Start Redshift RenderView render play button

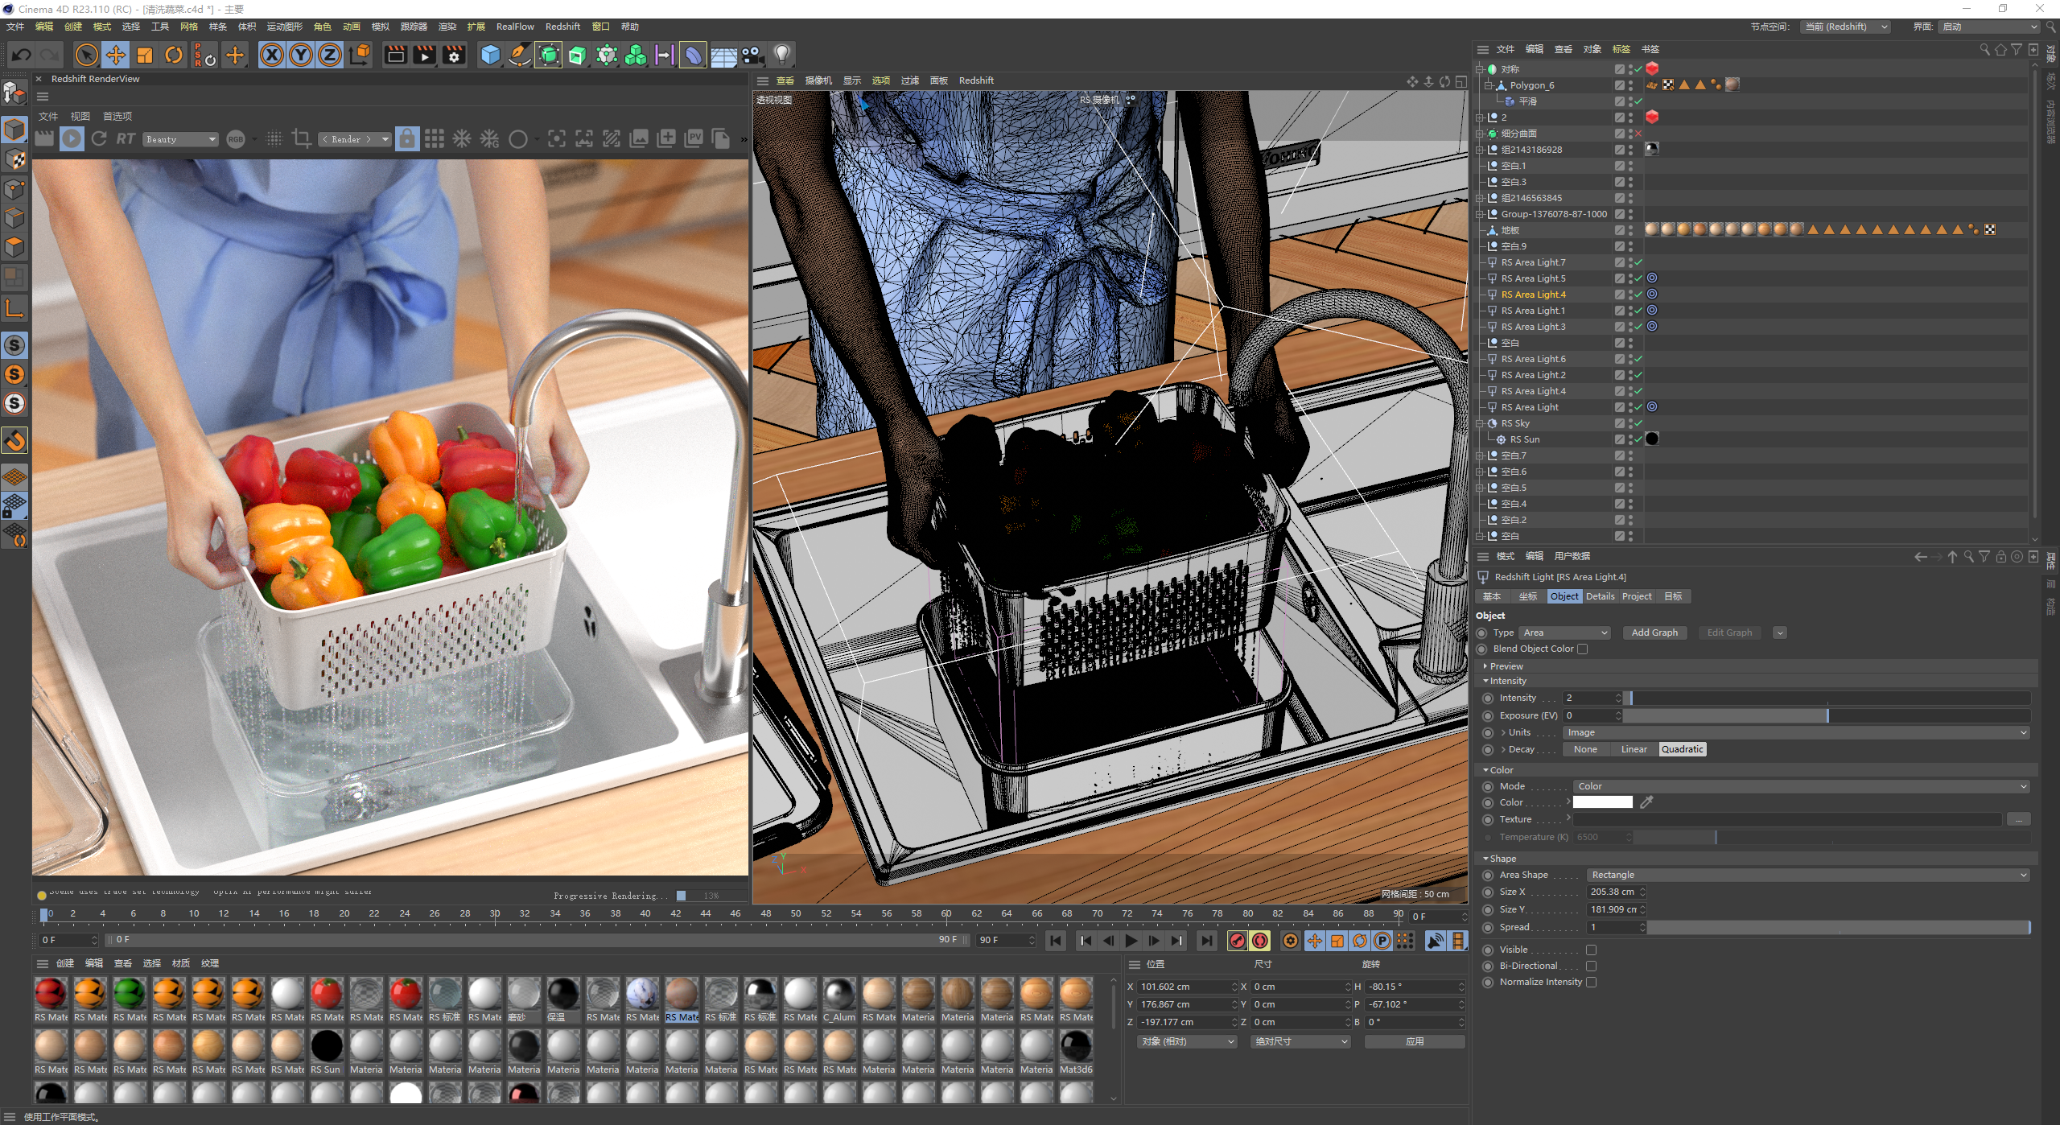click(x=72, y=139)
